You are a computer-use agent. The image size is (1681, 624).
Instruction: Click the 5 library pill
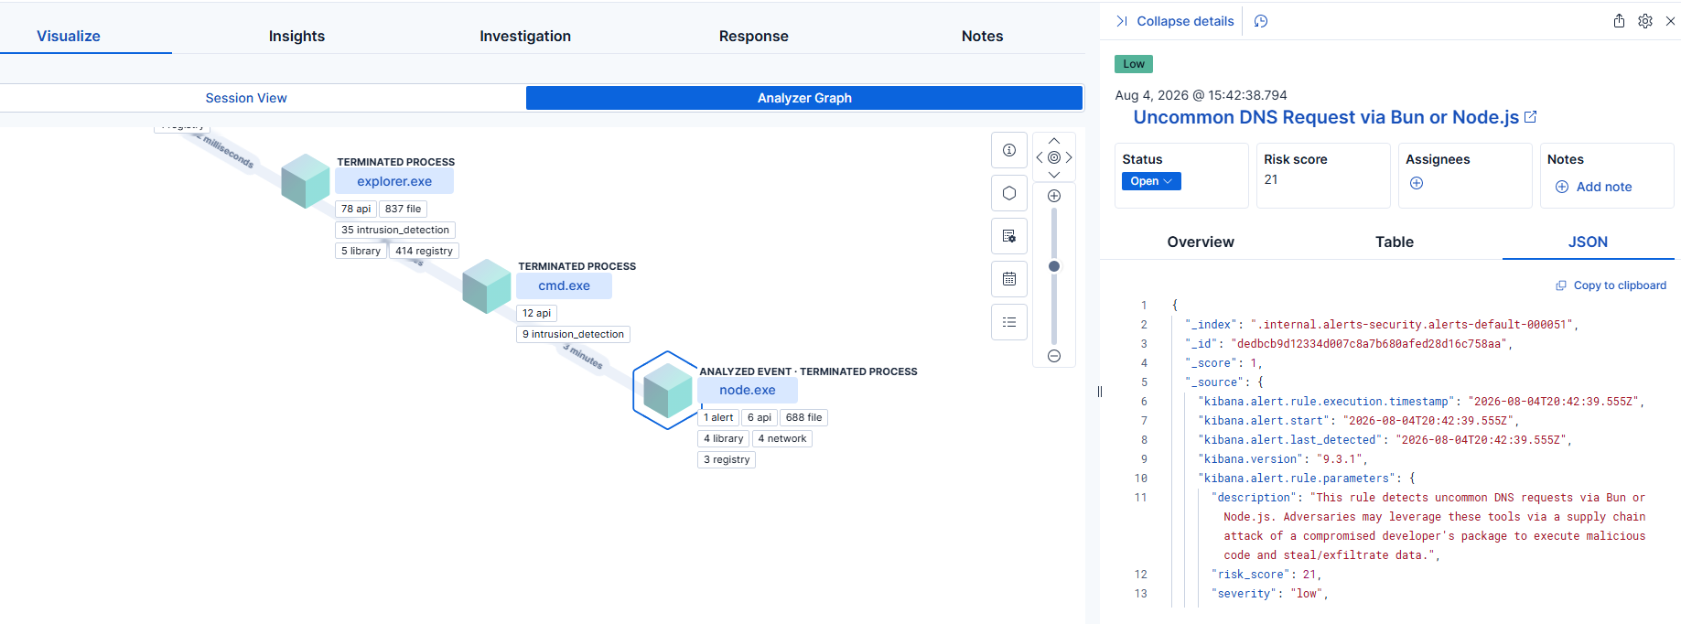(x=361, y=251)
